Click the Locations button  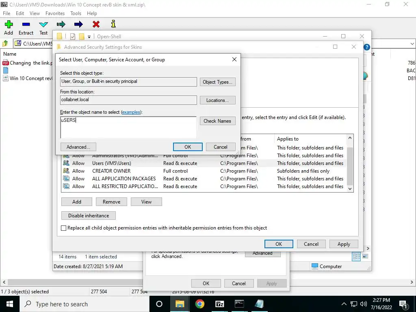[218, 100]
